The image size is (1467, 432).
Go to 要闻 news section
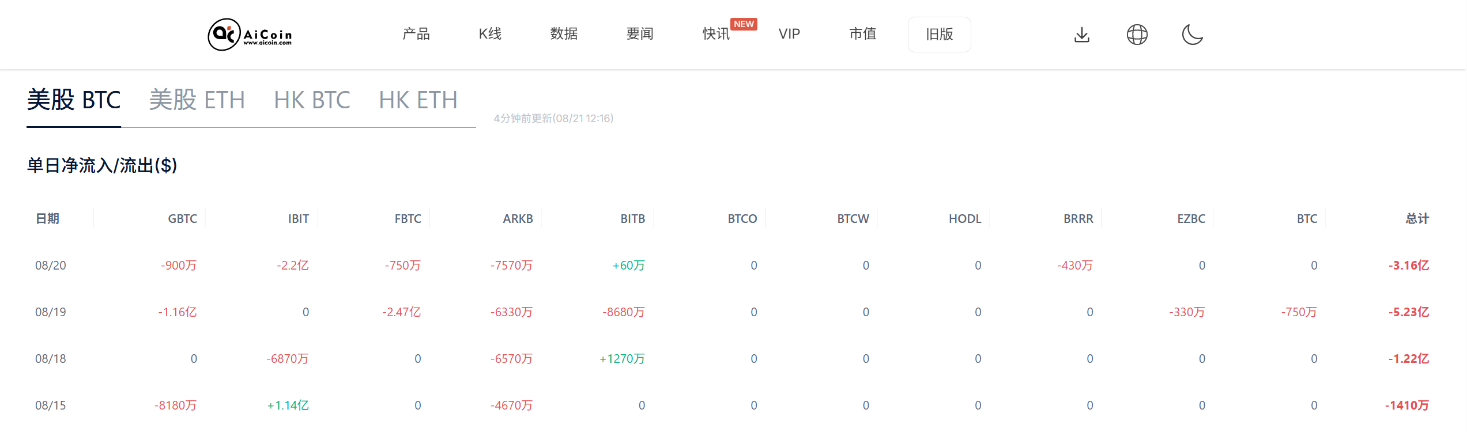[640, 34]
